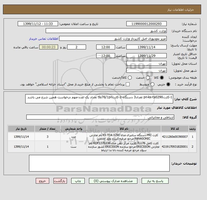Click the goods group field ارتباطی و مخابراتی
This screenshot has width=207, height=200.
pos(100,117)
